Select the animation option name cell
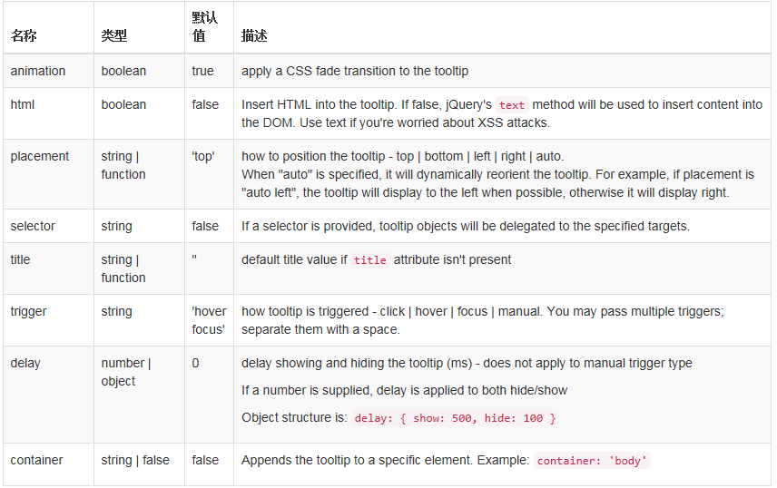Screen dimensions: 777x488 point(38,71)
